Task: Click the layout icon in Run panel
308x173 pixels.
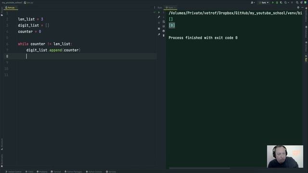Action: tap(159, 29)
